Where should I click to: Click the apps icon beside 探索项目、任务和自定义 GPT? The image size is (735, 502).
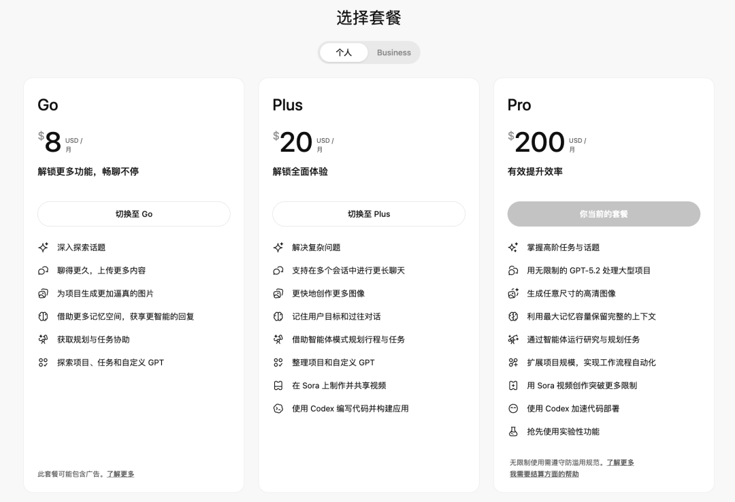click(43, 363)
